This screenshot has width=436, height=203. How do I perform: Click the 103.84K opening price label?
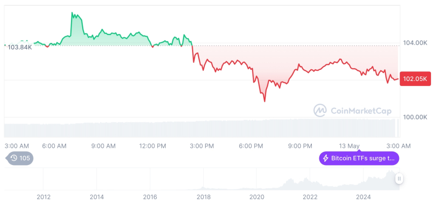pyautogui.click(x=20, y=47)
